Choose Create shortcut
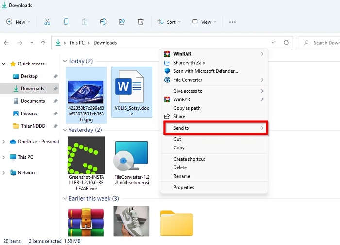This screenshot has height=245, width=340. tap(214, 159)
